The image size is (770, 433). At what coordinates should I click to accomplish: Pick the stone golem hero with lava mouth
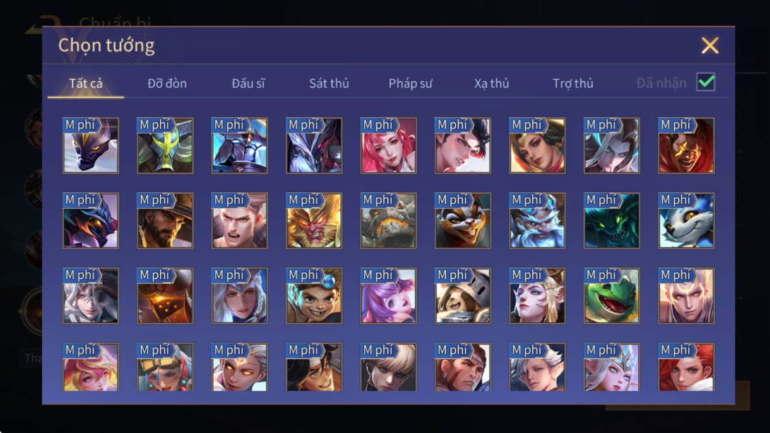(x=389, y=220)
